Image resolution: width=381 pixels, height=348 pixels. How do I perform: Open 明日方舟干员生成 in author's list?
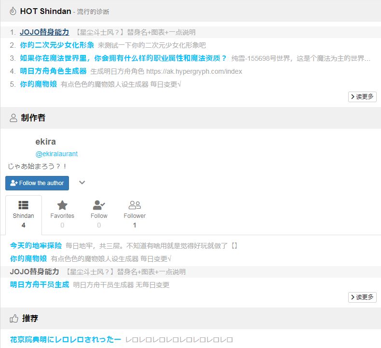pos(40,285)
